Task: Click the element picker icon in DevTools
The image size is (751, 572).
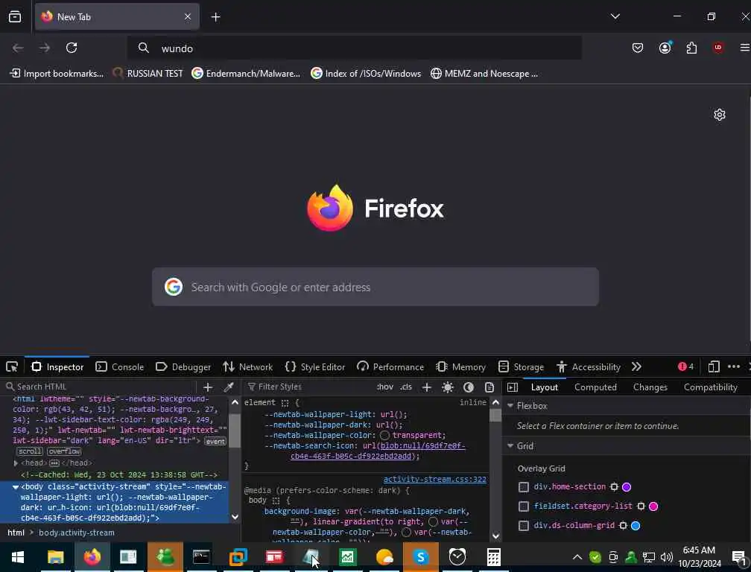Action: pos(12,367)
